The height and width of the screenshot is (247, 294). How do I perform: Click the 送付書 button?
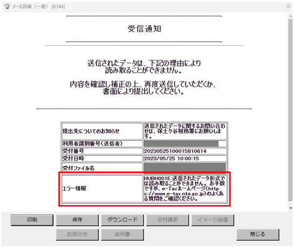[x=121, y=234]
